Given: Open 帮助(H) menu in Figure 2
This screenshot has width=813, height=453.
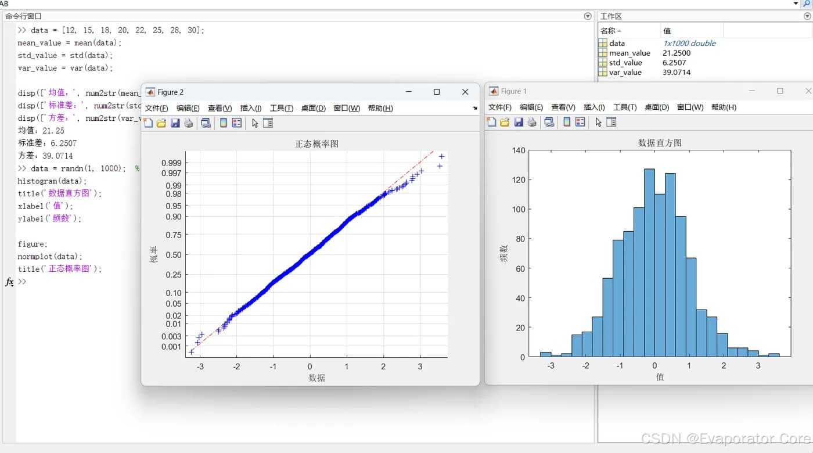Looking at the screenshot, I should (x=380, y=108).
